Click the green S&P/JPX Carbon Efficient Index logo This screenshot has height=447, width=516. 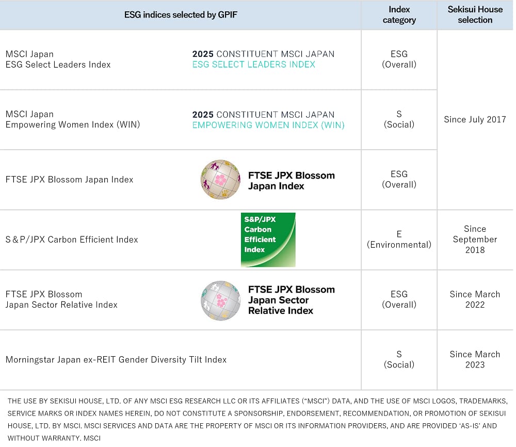(268, 240)
